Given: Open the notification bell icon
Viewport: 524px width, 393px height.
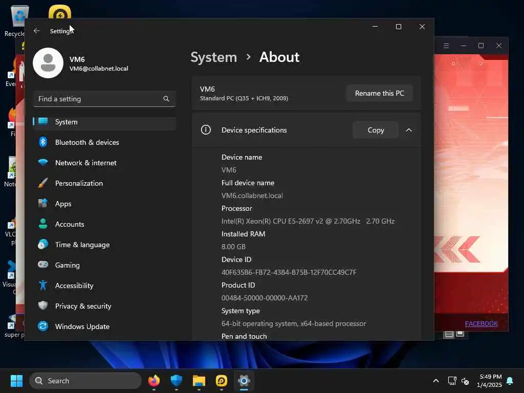Looking at the screenshot, I should 510,381.
